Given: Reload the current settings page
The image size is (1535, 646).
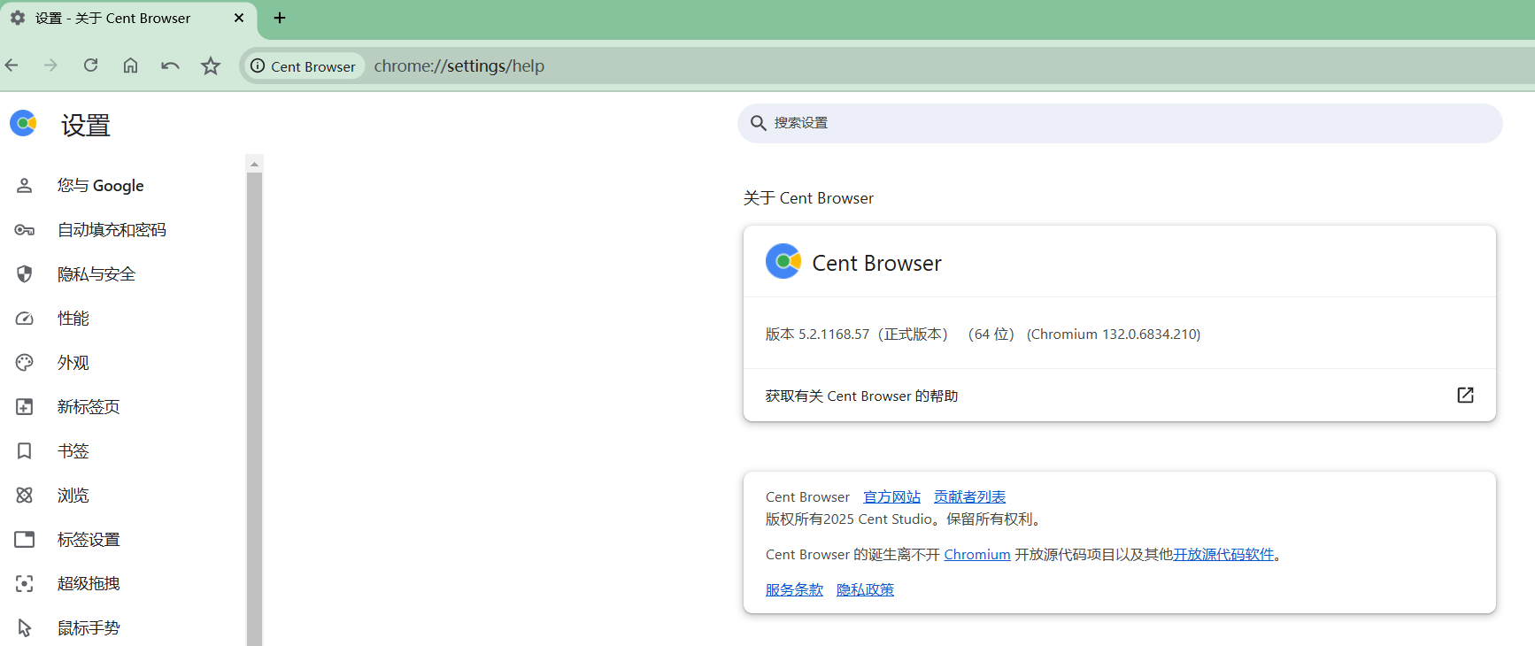Looking at the screenshot, I should pyautogui.click(x=90, y=65).
